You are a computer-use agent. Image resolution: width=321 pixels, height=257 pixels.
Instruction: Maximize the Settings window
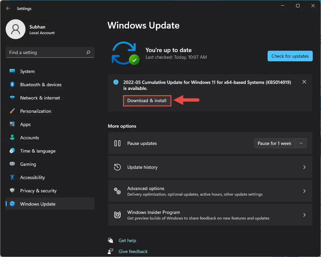pos(298,6)
